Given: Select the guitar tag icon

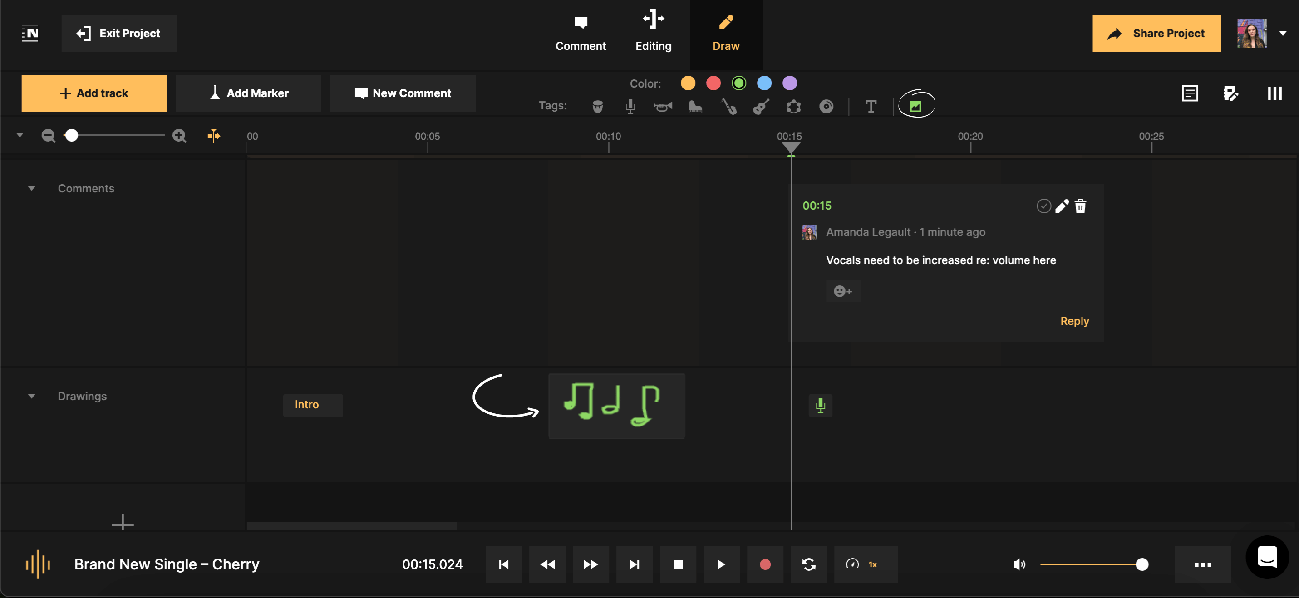Looking at the screenshot, I should point(761,106).
